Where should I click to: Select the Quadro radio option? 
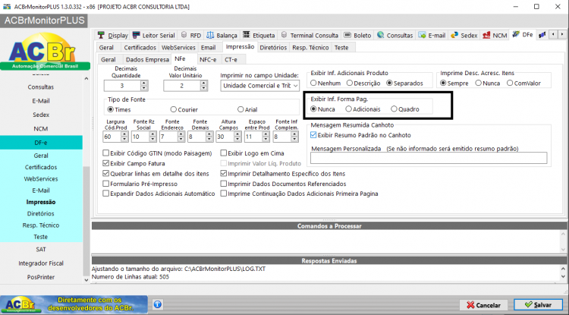coord(394,109)
